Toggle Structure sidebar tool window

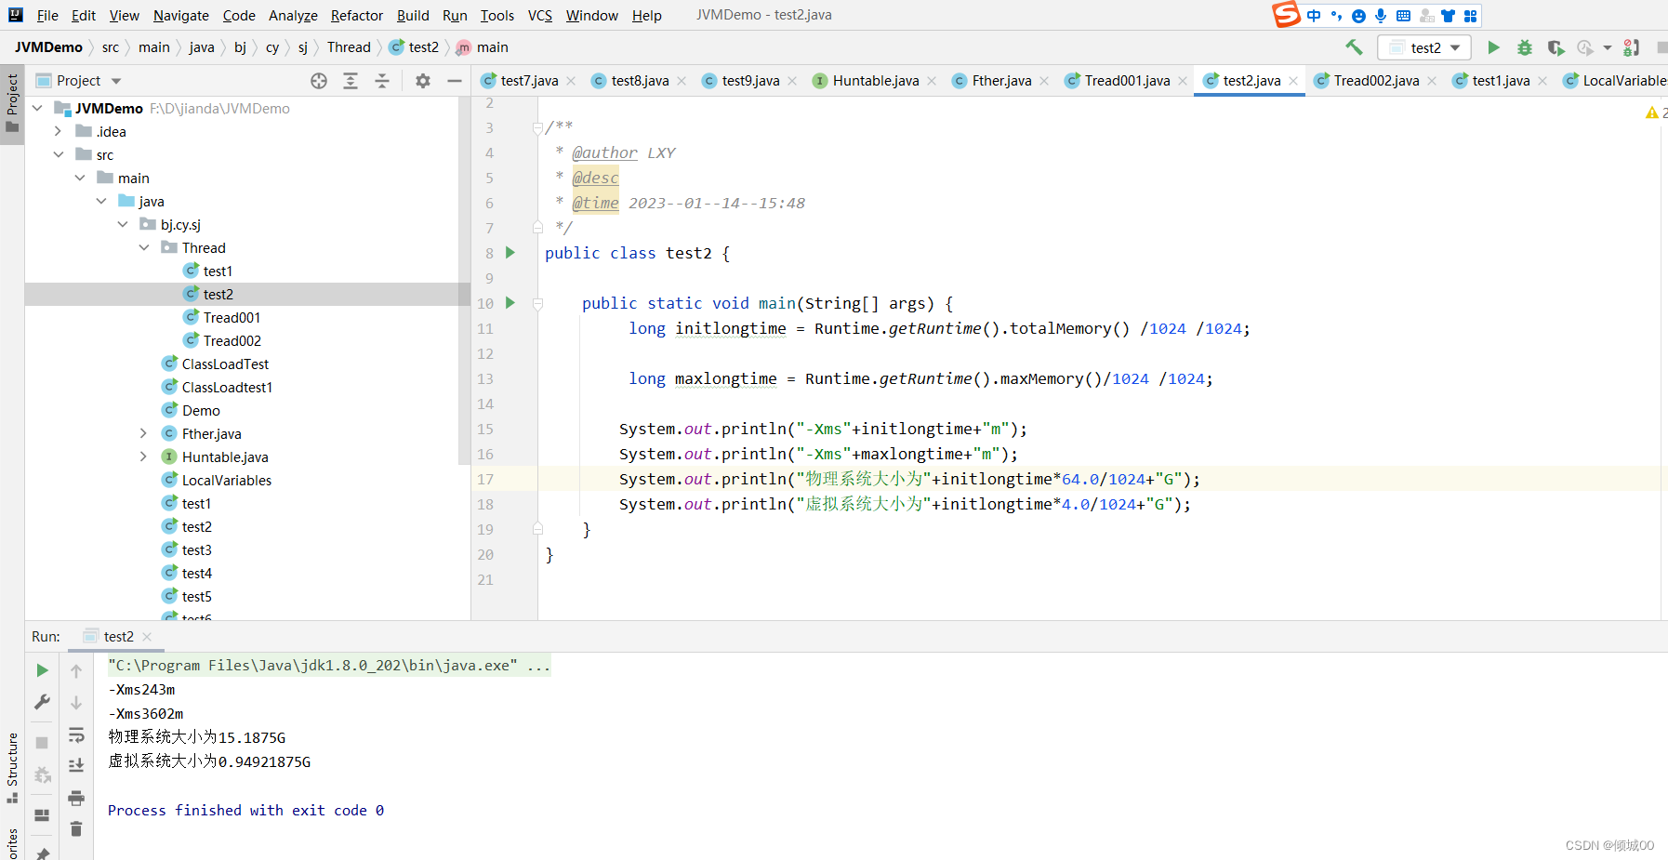click(12, 768)
